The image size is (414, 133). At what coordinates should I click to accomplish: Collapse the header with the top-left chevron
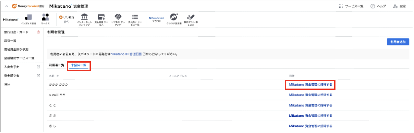6,6
